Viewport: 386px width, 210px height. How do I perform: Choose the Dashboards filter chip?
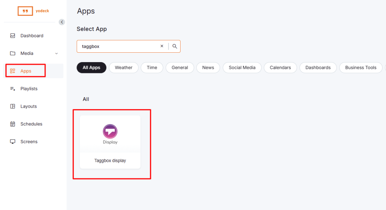[x=318, y=68]
